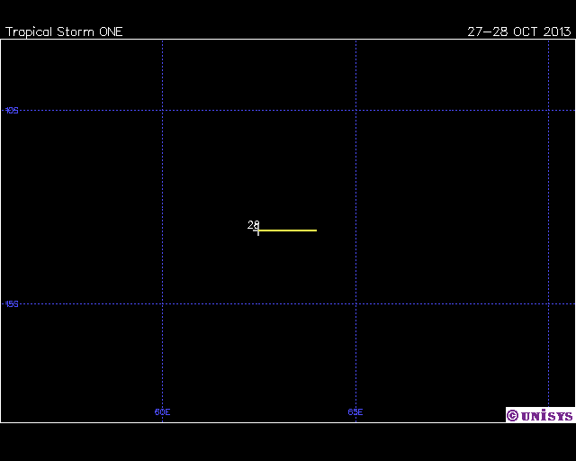
Task: Select the 15S latitude label
Action: (x=12, y=304)
